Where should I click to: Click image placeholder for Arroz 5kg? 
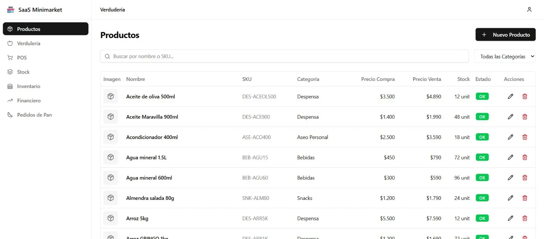111,218
